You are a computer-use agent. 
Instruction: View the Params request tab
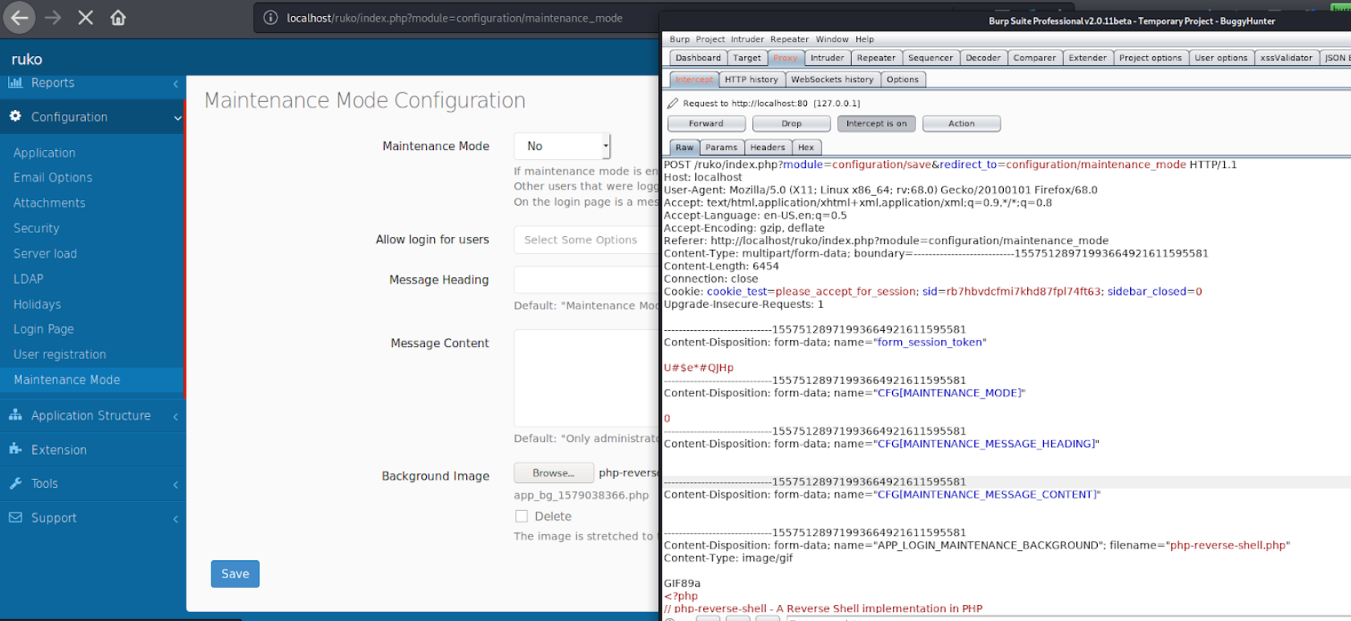coord(721,147)
